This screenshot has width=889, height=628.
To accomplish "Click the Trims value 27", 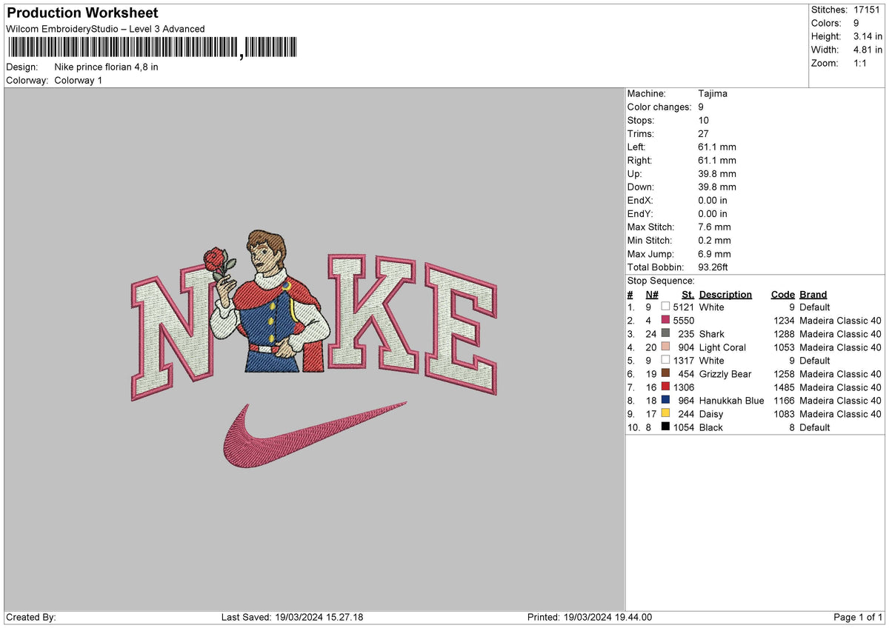I will click(704, 133).
